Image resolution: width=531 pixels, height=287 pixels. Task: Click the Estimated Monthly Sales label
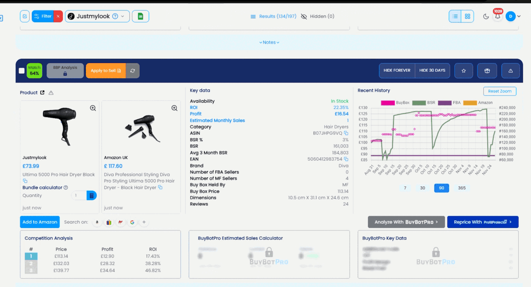point(217,121)
